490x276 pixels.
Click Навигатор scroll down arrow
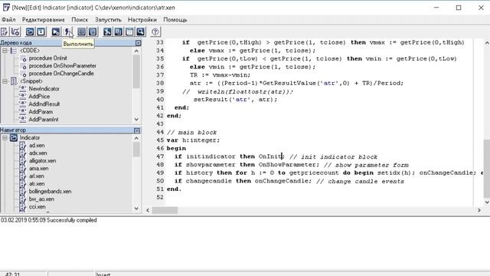136,209
